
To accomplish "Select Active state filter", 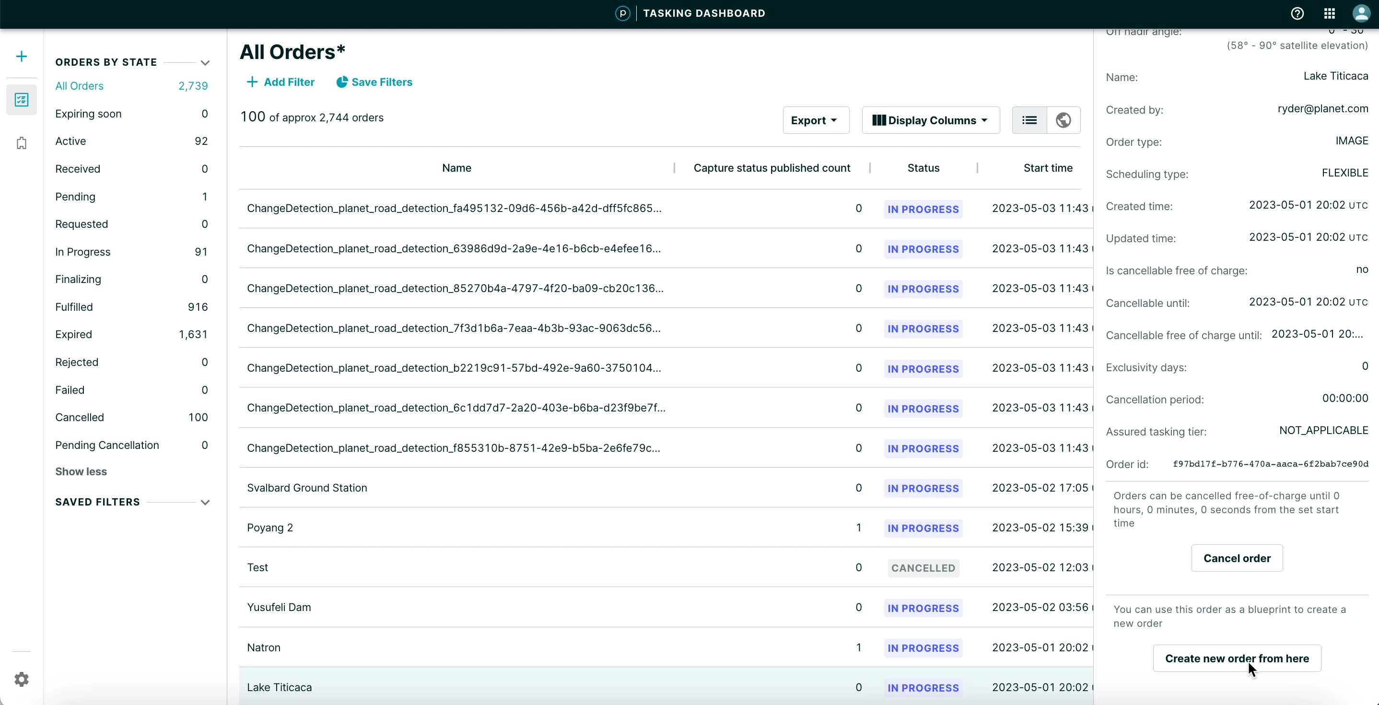I will 131,141.
